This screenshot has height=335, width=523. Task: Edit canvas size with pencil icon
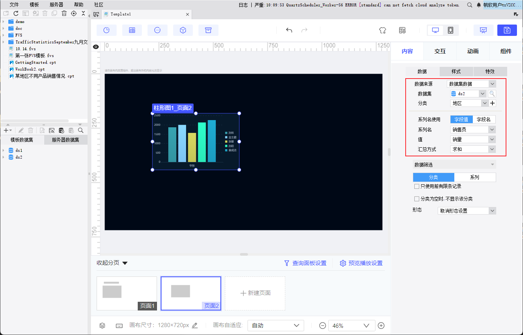195,325
